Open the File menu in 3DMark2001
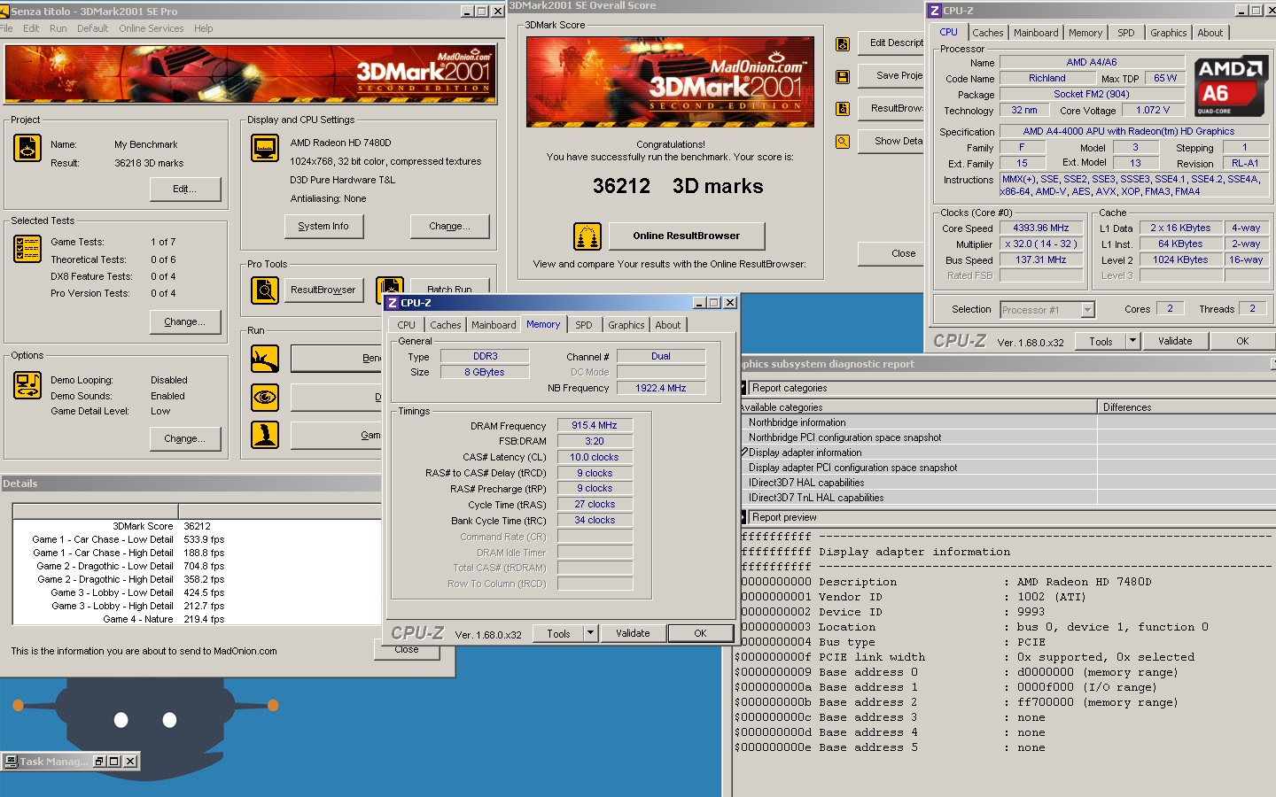This screenshot has height=797, width=1276. 6,28
